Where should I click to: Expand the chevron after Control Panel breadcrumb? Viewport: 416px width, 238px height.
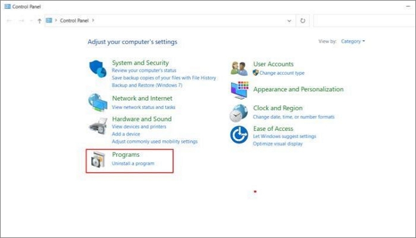pyautogui.click(x=93, y=20)
